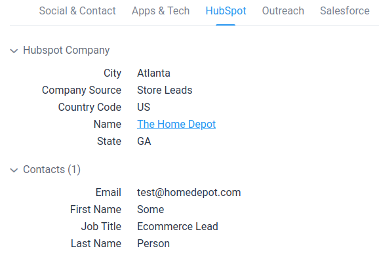Screen dimensions: 379x255
Task: Select the HubSpot tab
Action: click(x=226, y=11)
